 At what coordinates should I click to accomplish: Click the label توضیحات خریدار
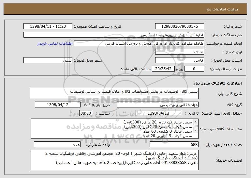(x=229, y=160)
